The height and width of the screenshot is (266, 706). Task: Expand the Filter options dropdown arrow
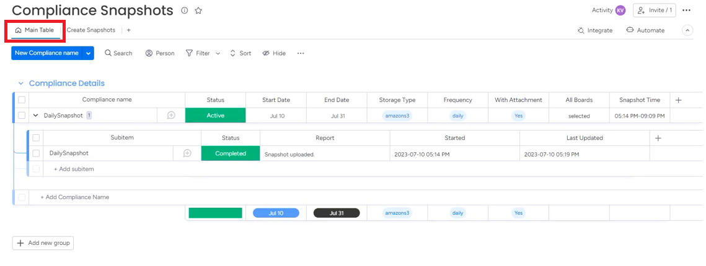[218, 53]
